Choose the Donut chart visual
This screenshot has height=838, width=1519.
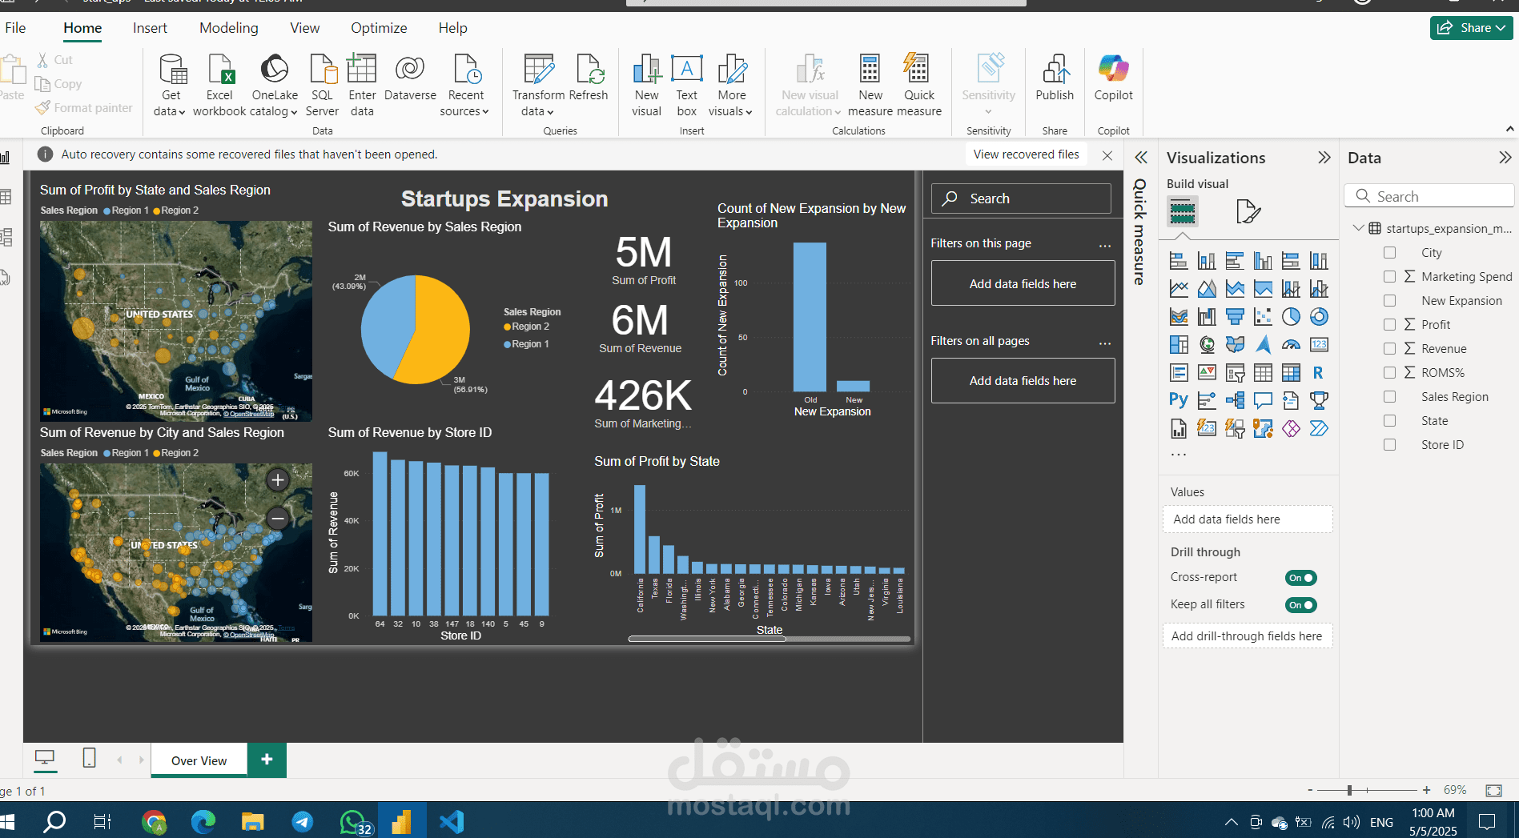[1319, 317]
